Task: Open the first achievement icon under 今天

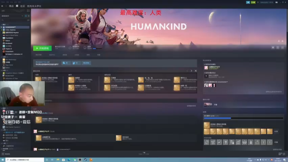Action: tap(38, 79)
